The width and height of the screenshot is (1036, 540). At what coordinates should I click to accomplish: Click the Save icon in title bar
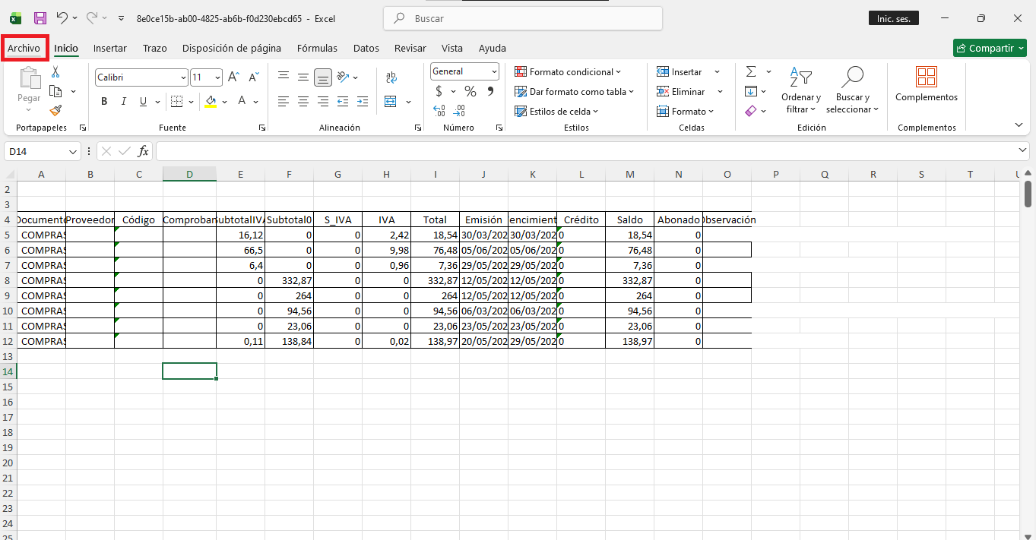[x=40, y=18]
